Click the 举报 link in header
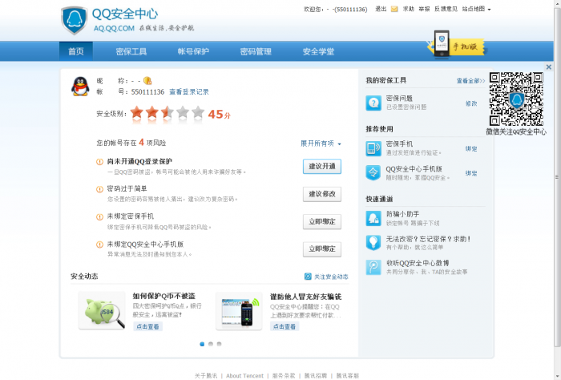The image size is (561, 380). 424,9
